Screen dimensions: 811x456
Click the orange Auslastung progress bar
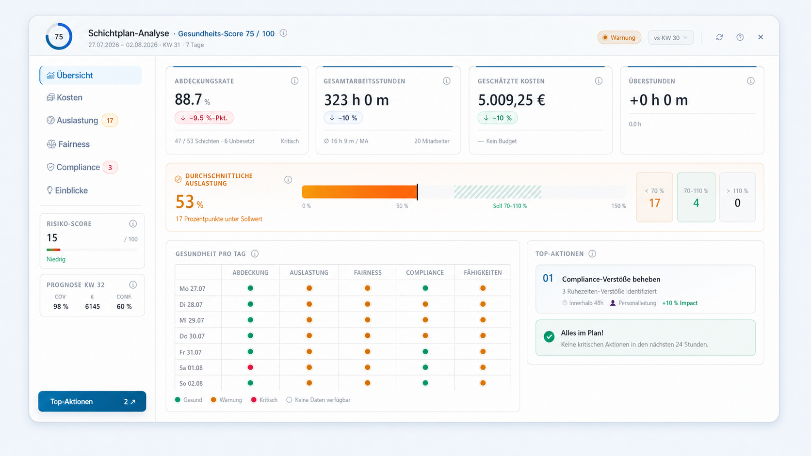359,192
